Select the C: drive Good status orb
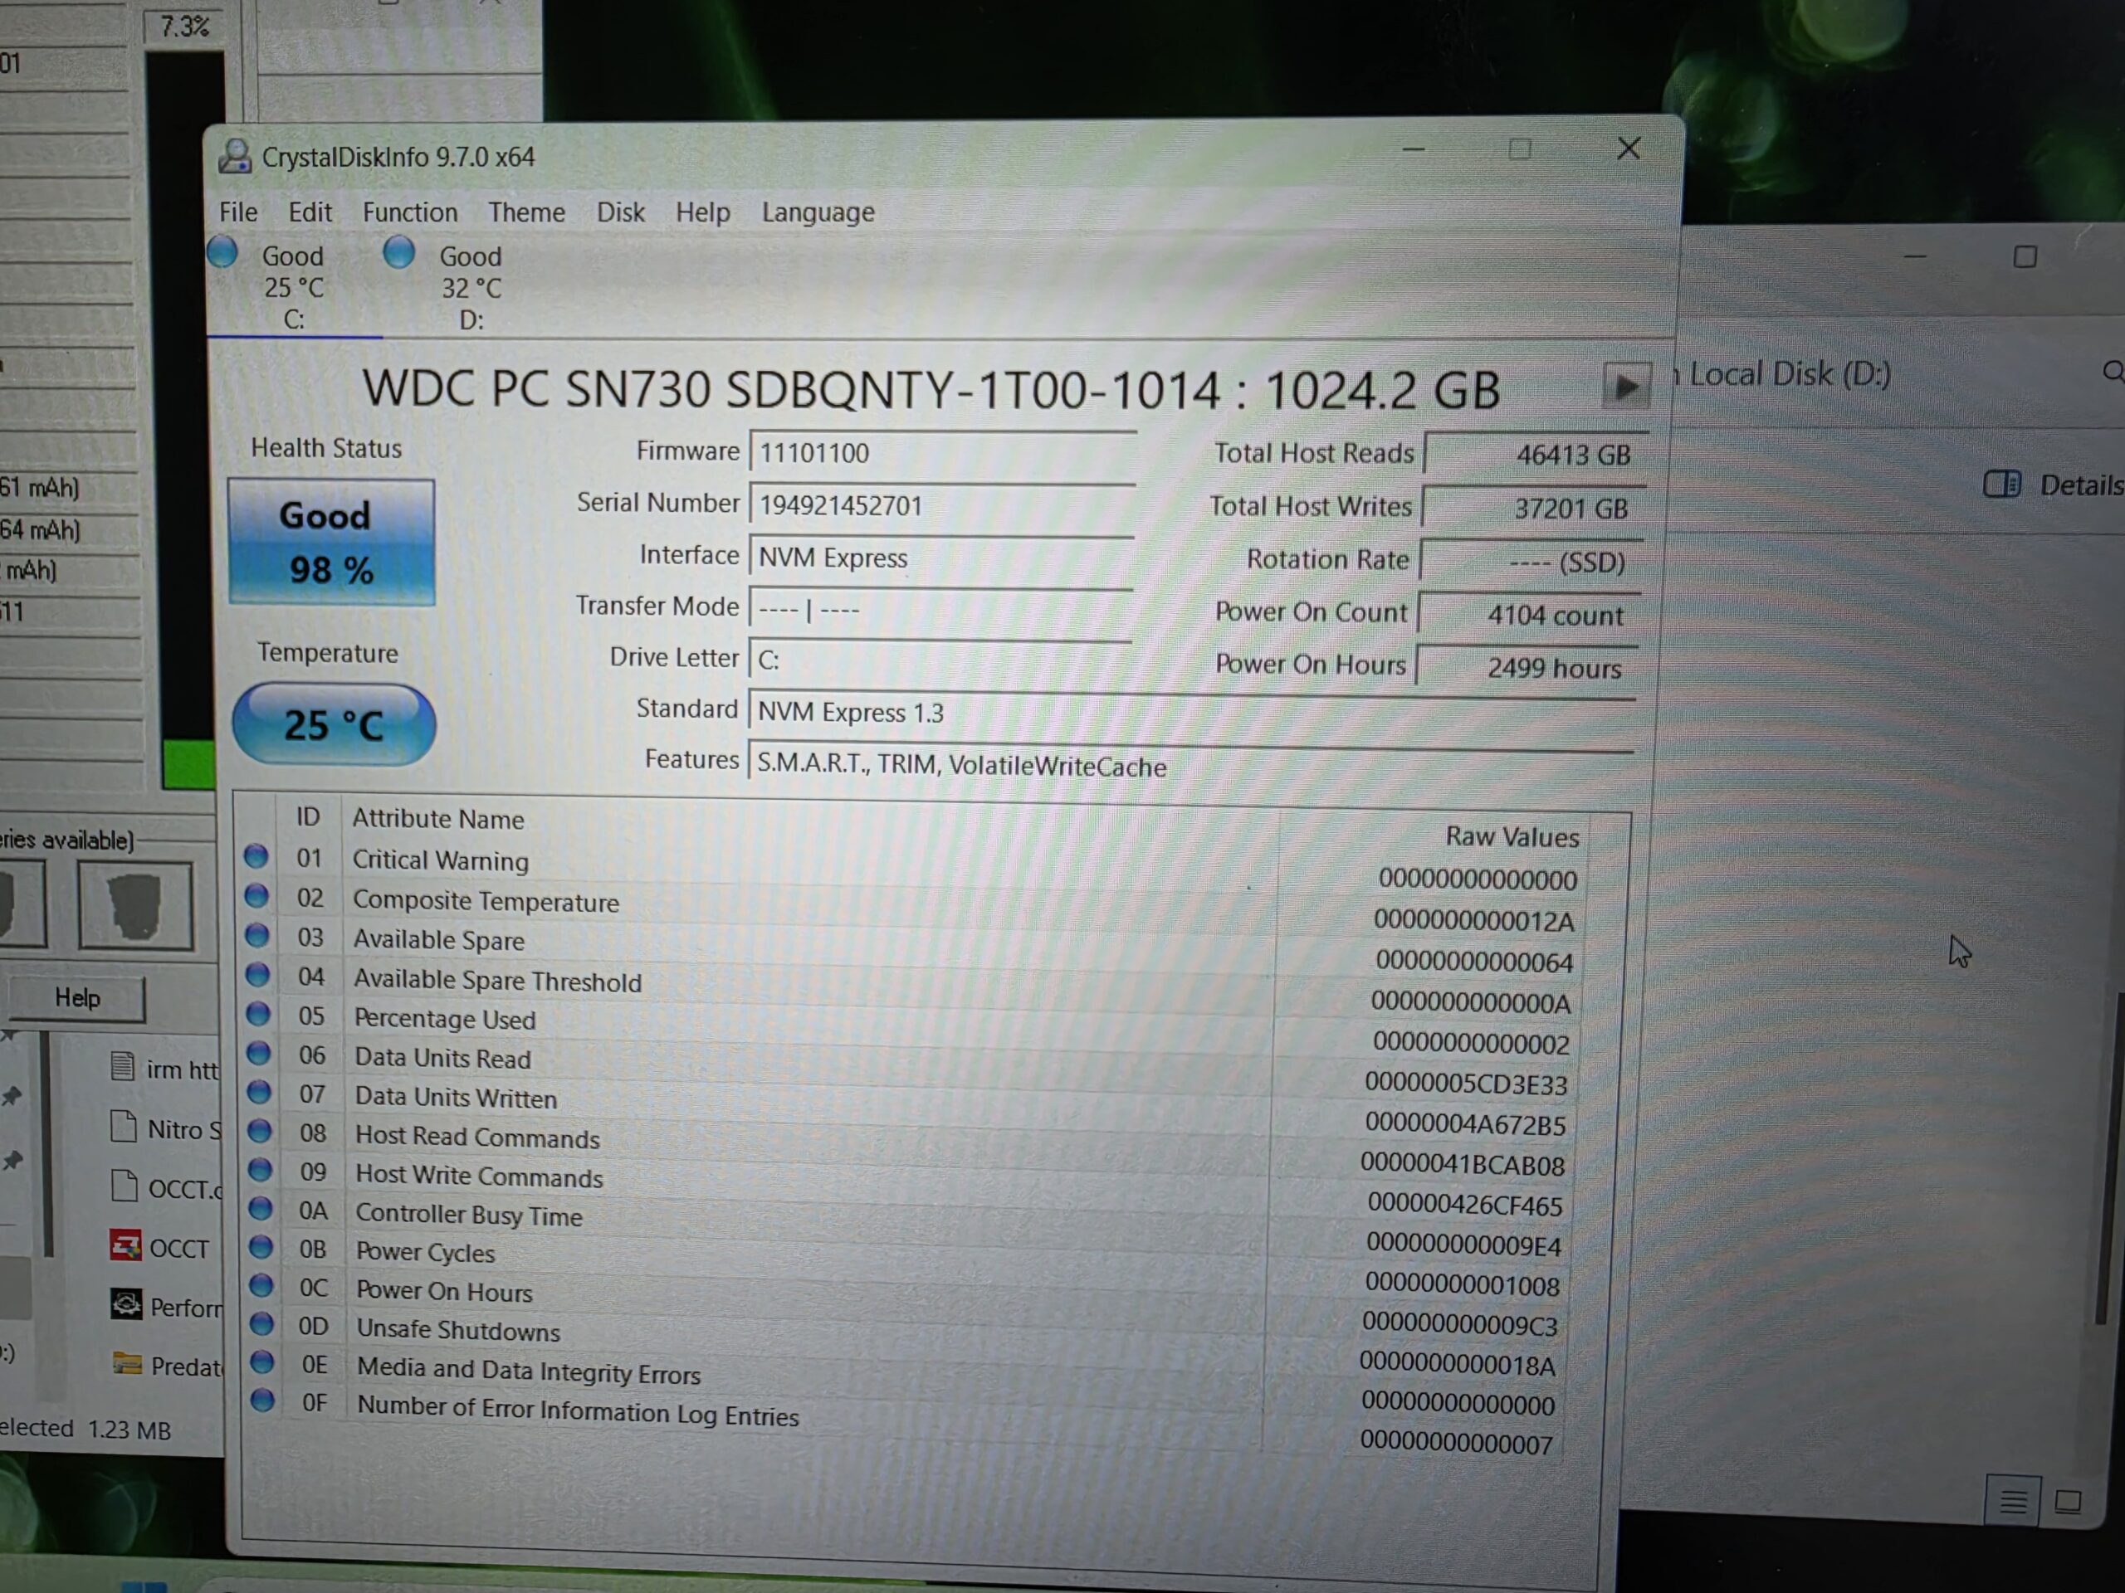The height and width of the screenshot is (1593, 2125). (x=222, y=252)
